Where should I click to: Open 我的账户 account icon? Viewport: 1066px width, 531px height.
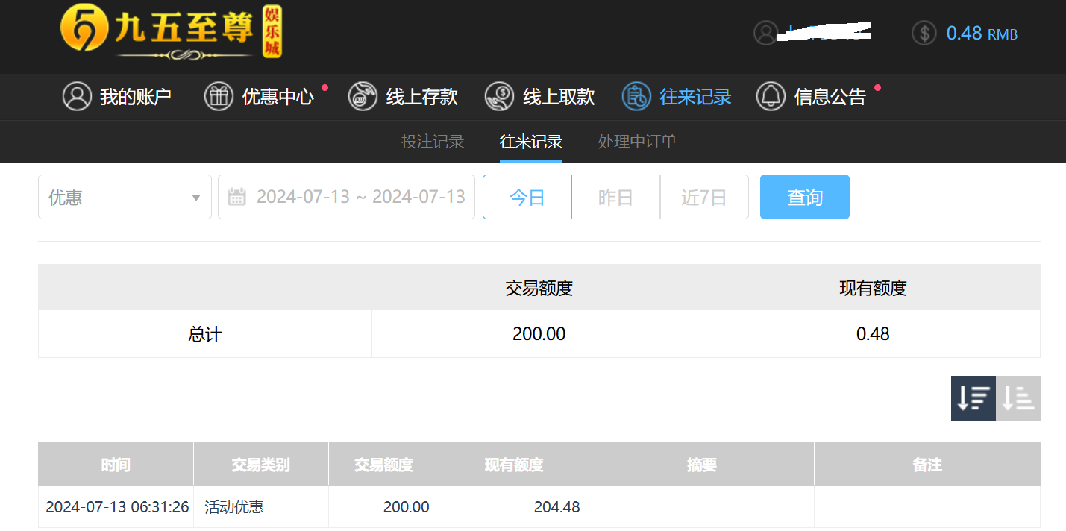coord(77,97)
